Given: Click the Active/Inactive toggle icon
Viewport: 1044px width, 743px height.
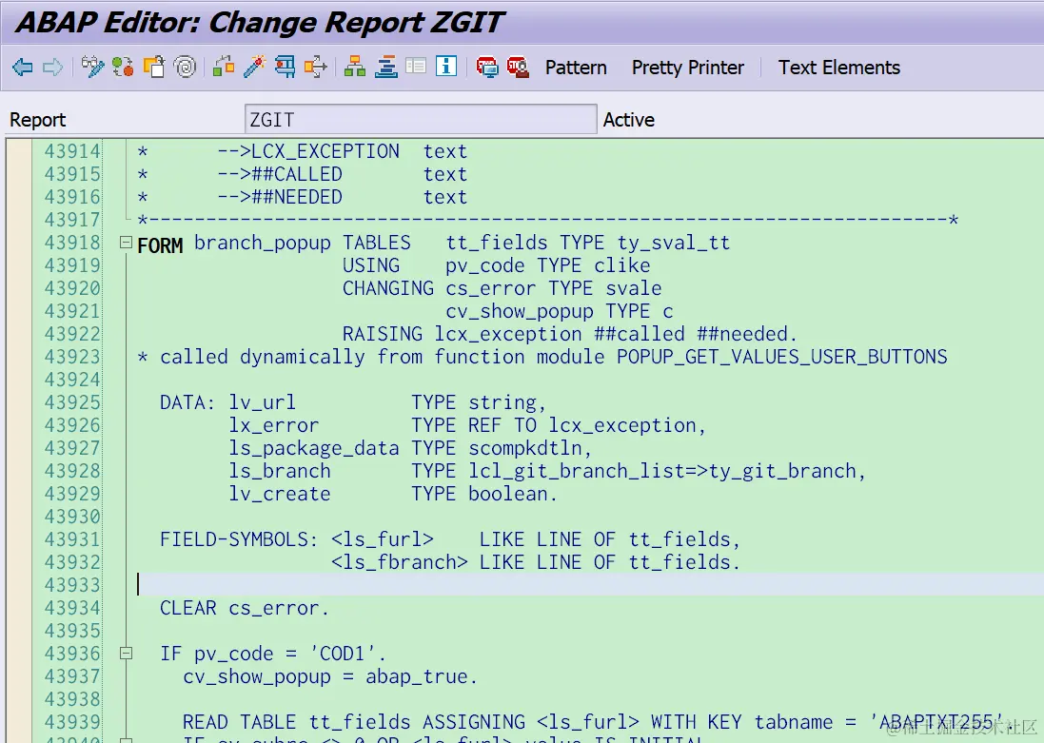Looking at the screenshot, I should [x=123, y=68].
